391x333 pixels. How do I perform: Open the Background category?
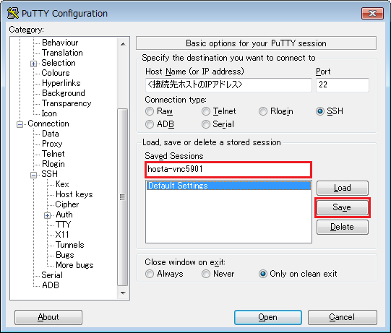tap(64, 93)
